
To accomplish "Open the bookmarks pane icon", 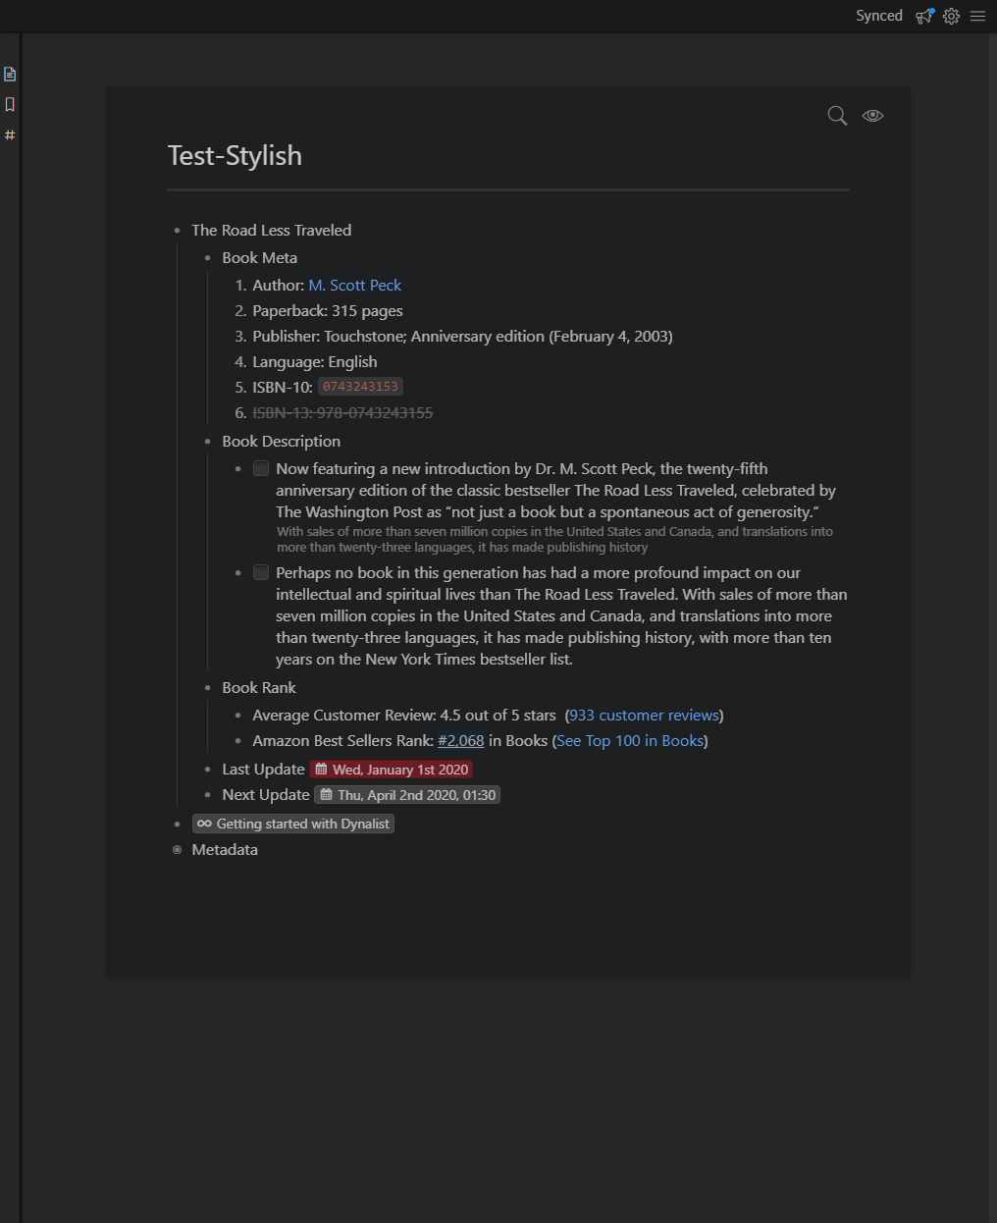I will pyautogui.click(x=10, y=104).
